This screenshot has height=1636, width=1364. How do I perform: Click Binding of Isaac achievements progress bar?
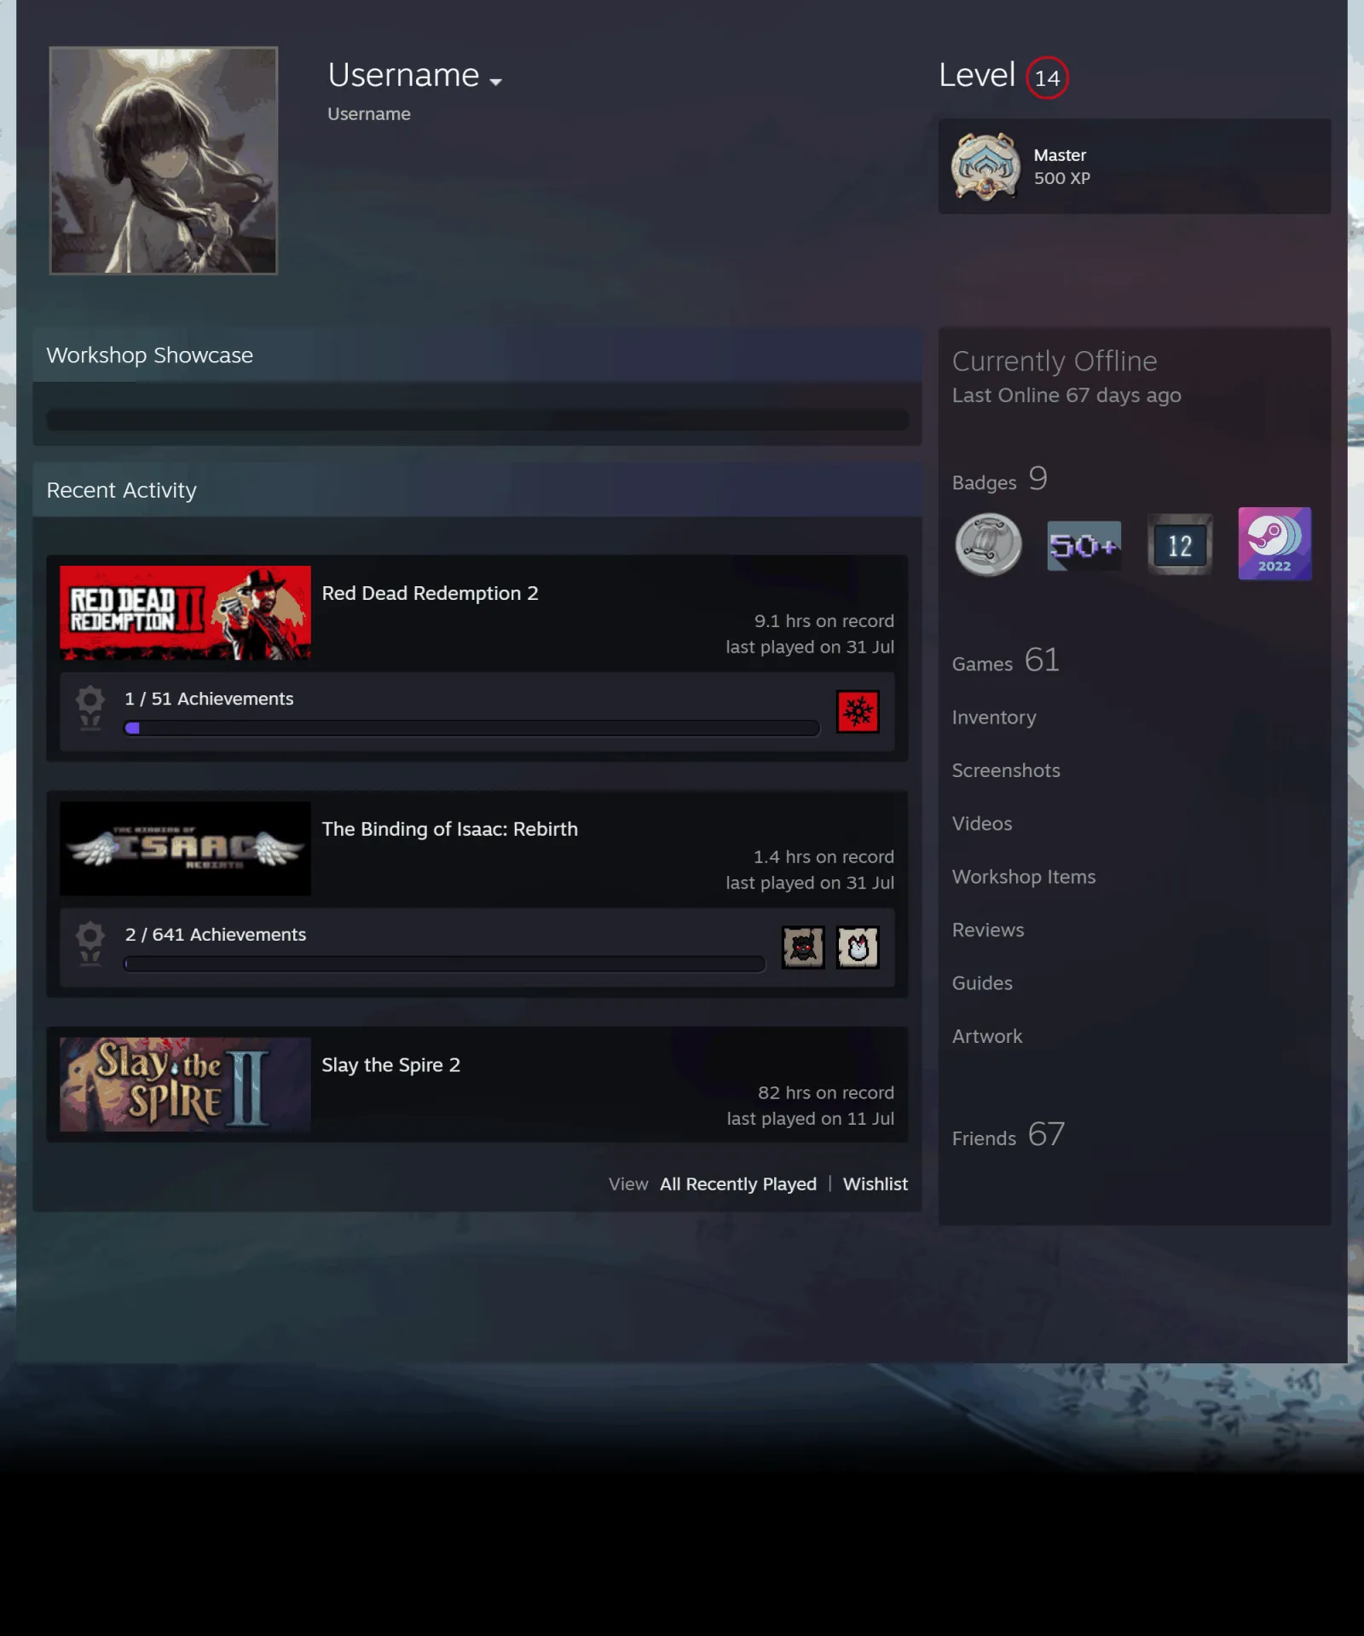[x=444, y=964]
